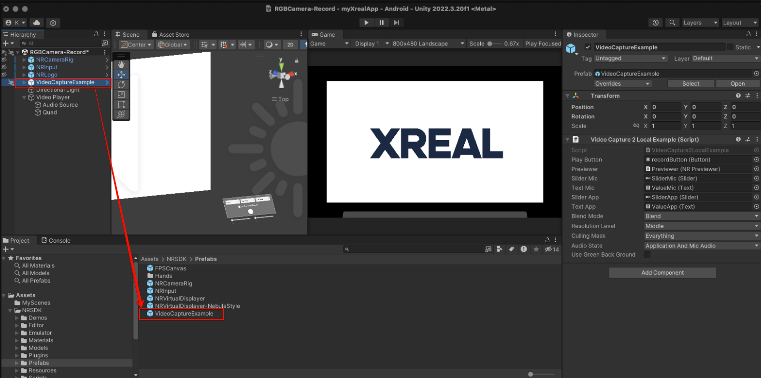Click the object picker next to Play Button field
Image resolution: width=761 pixels, height=378 pixels.
coord(756,160)
